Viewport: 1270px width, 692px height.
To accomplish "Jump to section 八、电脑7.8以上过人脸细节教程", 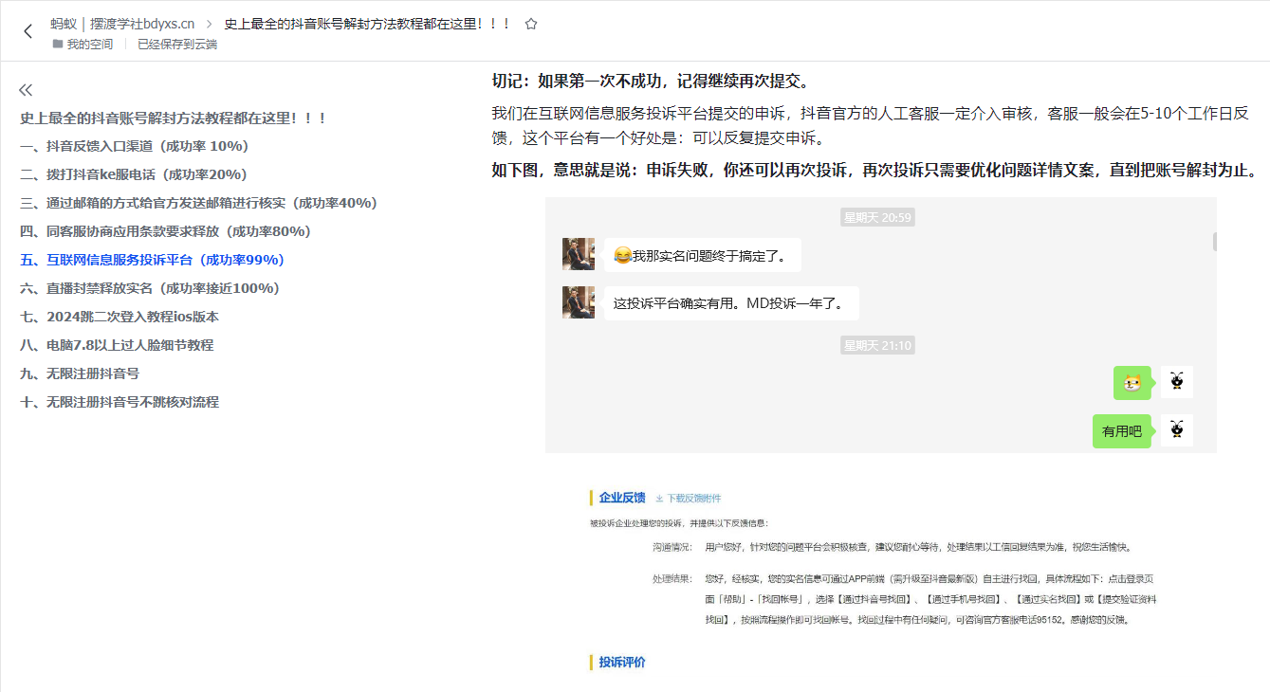I will click(x=117, y=346).
